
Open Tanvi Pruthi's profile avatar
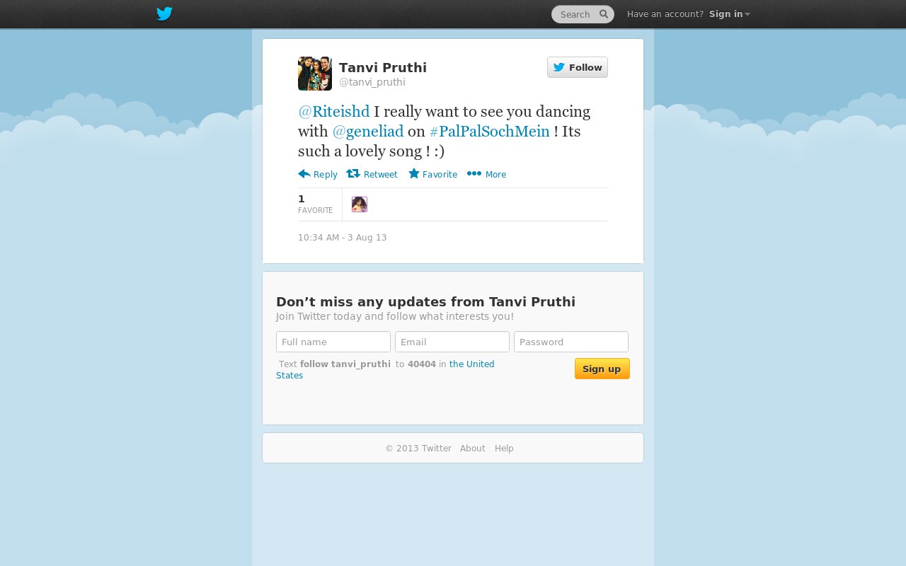[x=315, y=74]
